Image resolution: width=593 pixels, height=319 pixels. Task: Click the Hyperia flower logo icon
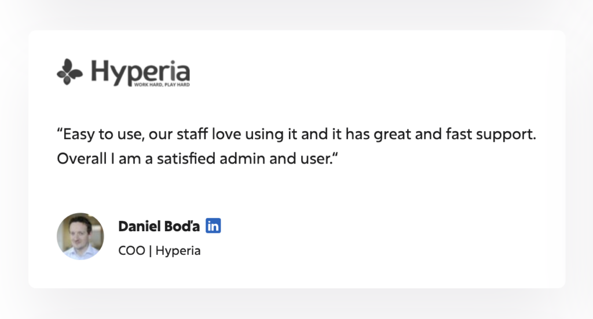[x=69, y=72]
